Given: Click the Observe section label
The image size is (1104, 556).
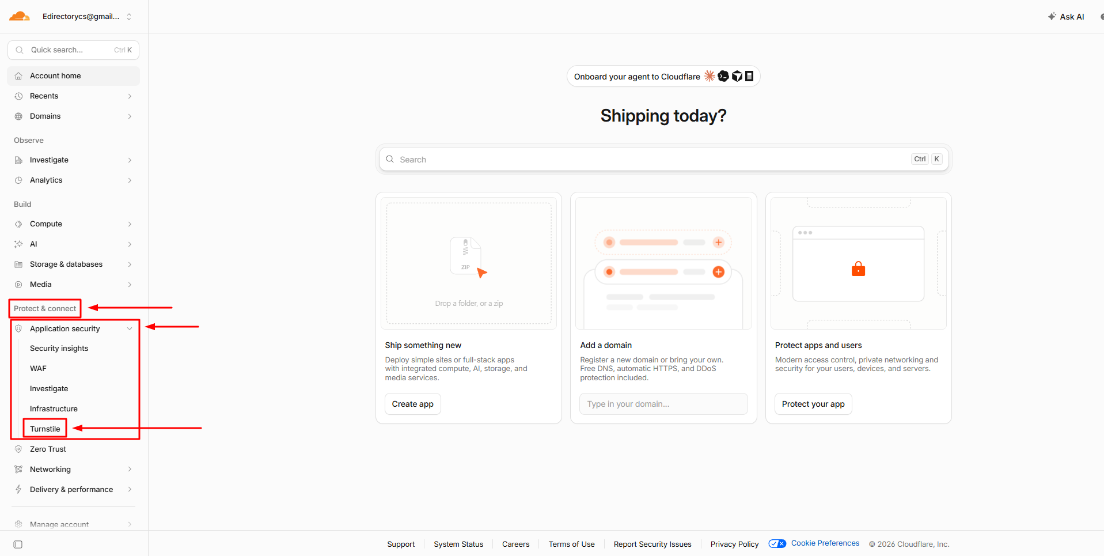Looking at the screenshot, I should (29, 141).
